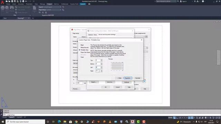The height and width of the screenshot is (124, 221).
Task: Click the Bottom margin input field
Action: tap(98, 64)
